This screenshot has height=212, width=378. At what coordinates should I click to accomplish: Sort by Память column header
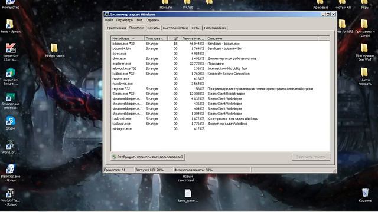pyautogui.click(x=193, y=38)
